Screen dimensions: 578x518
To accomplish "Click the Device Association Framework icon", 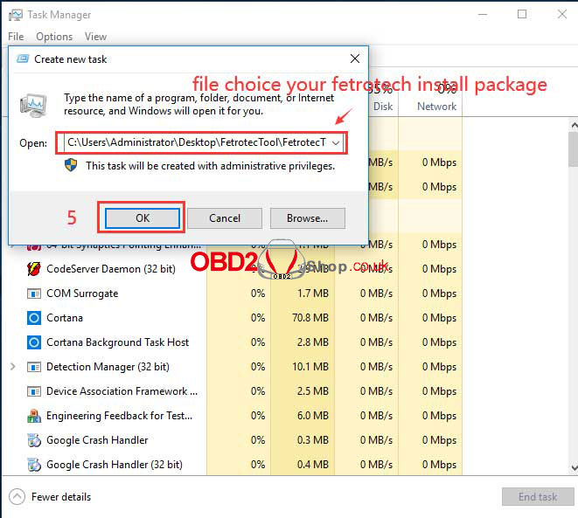I will click(34, 391).
